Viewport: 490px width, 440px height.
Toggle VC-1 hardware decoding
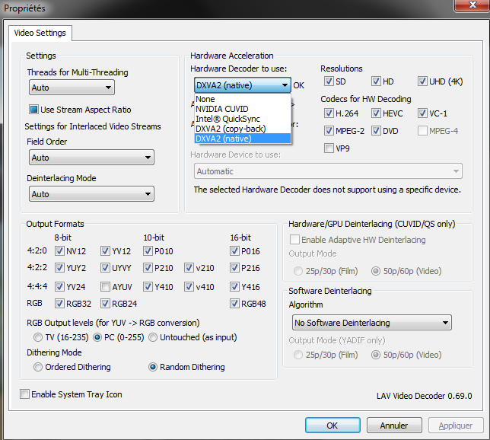pyautogui.click(x=422, y=113)
